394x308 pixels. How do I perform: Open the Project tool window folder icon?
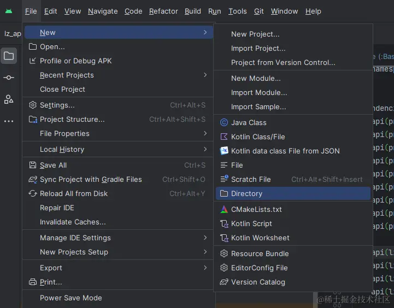(x=9, y=56)
